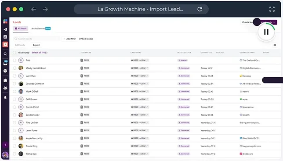Check the box for Jeff Brown
Screen dimensions: 283x161
[15, 100]
